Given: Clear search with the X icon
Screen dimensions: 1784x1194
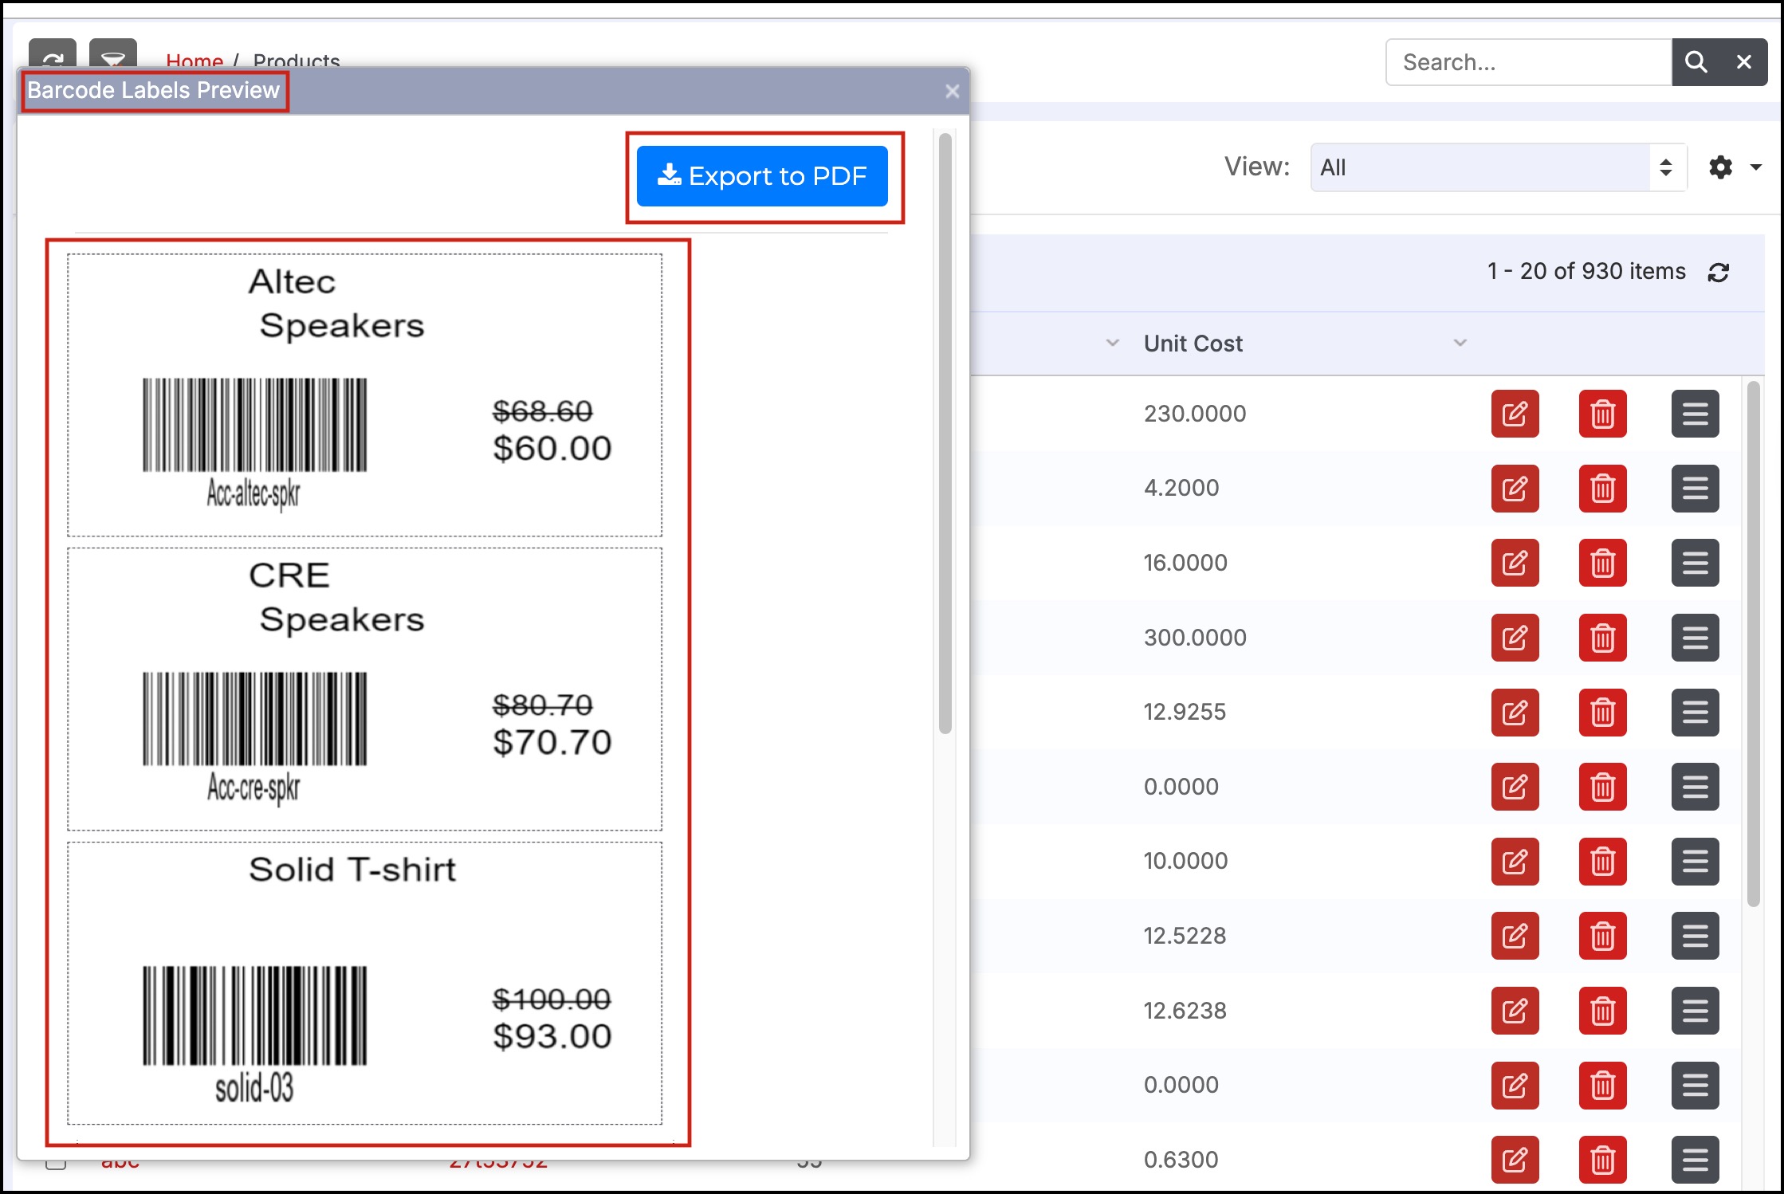Looking at the screenshot, I should pos(1743,62).
